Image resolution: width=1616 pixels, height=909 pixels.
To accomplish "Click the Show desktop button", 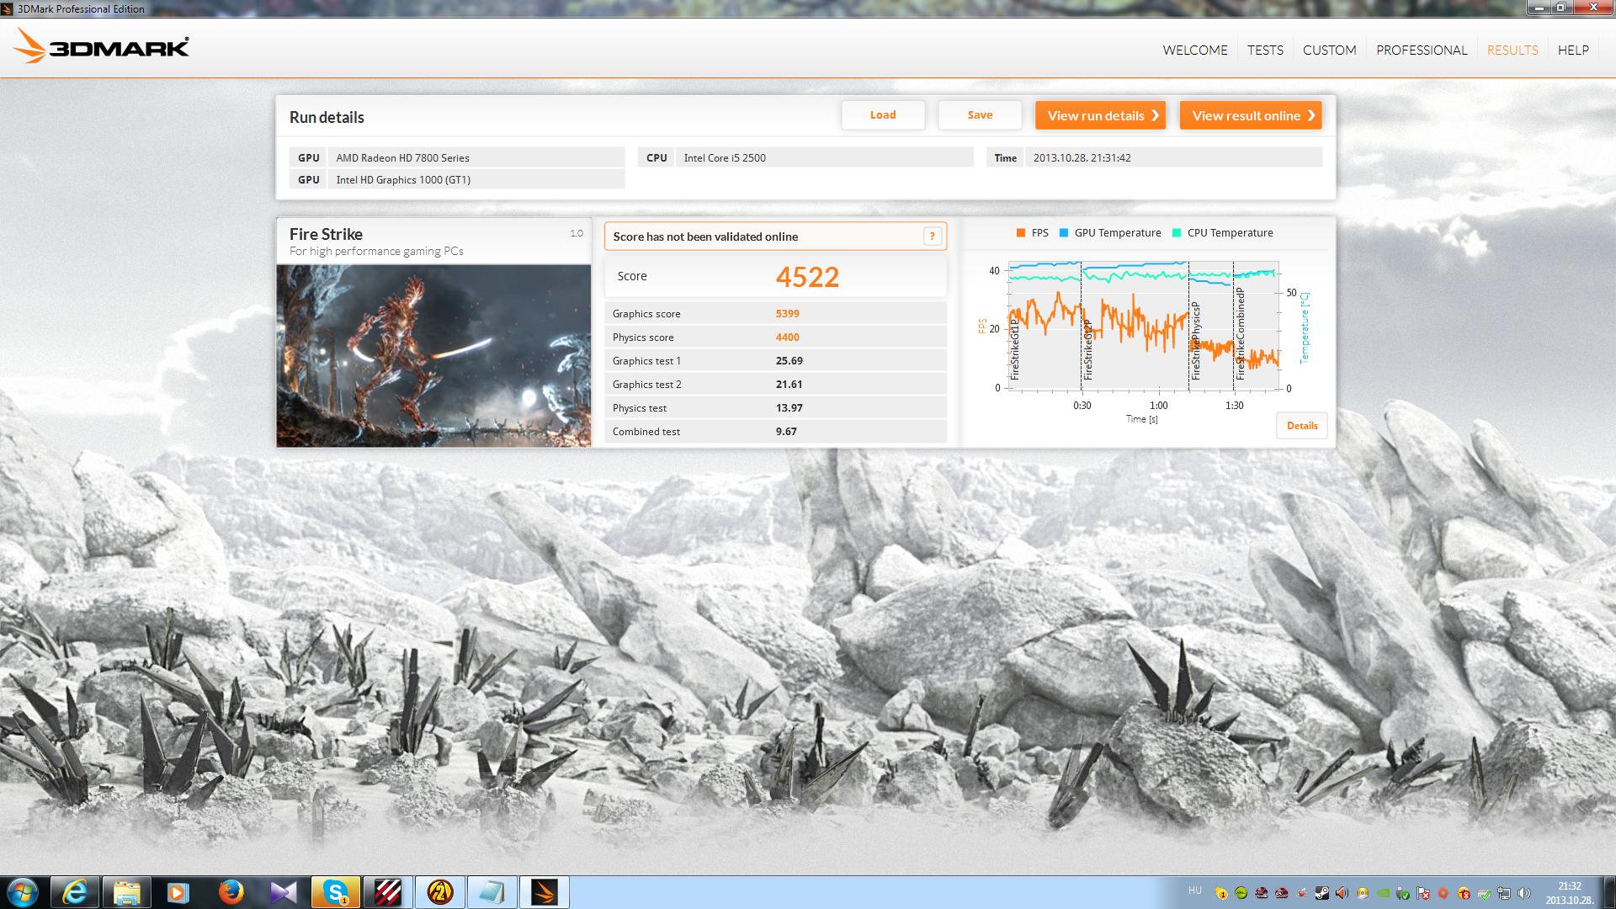I will tap(1608, 892).
